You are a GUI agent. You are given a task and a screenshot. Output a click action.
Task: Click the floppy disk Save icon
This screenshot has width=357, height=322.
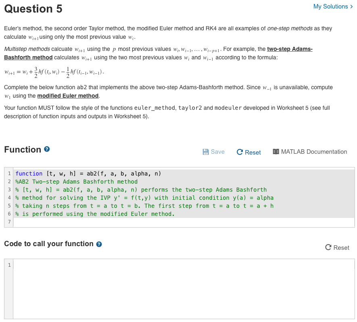tap(206, 152)
